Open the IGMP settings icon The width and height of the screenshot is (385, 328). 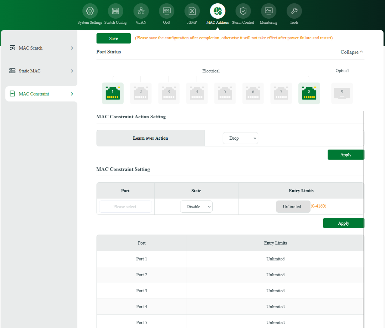click(192, 11)
